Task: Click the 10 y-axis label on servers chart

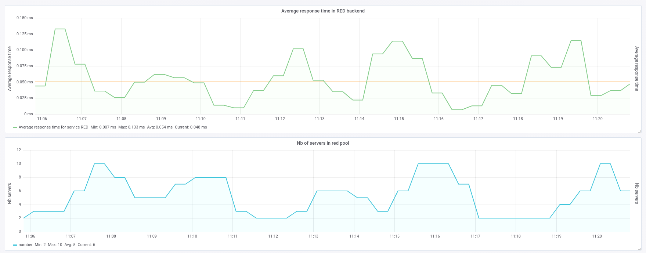Action: [x=19, y=163]
